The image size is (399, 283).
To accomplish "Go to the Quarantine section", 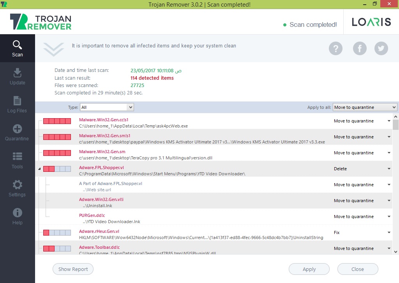I will coord(17,132).
